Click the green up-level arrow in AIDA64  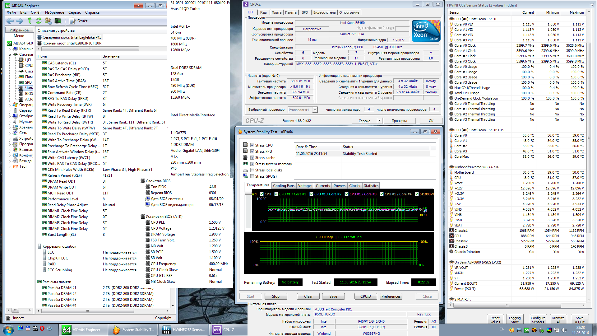click(x=30, y=21)
